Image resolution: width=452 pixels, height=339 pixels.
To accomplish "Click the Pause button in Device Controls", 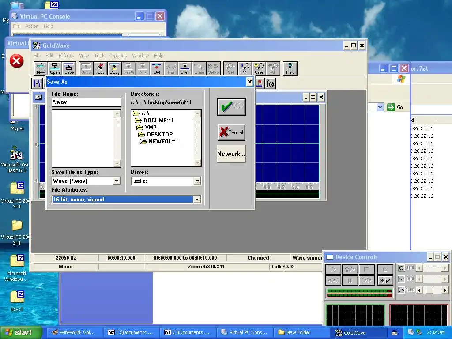I will [x=350, y=280].
